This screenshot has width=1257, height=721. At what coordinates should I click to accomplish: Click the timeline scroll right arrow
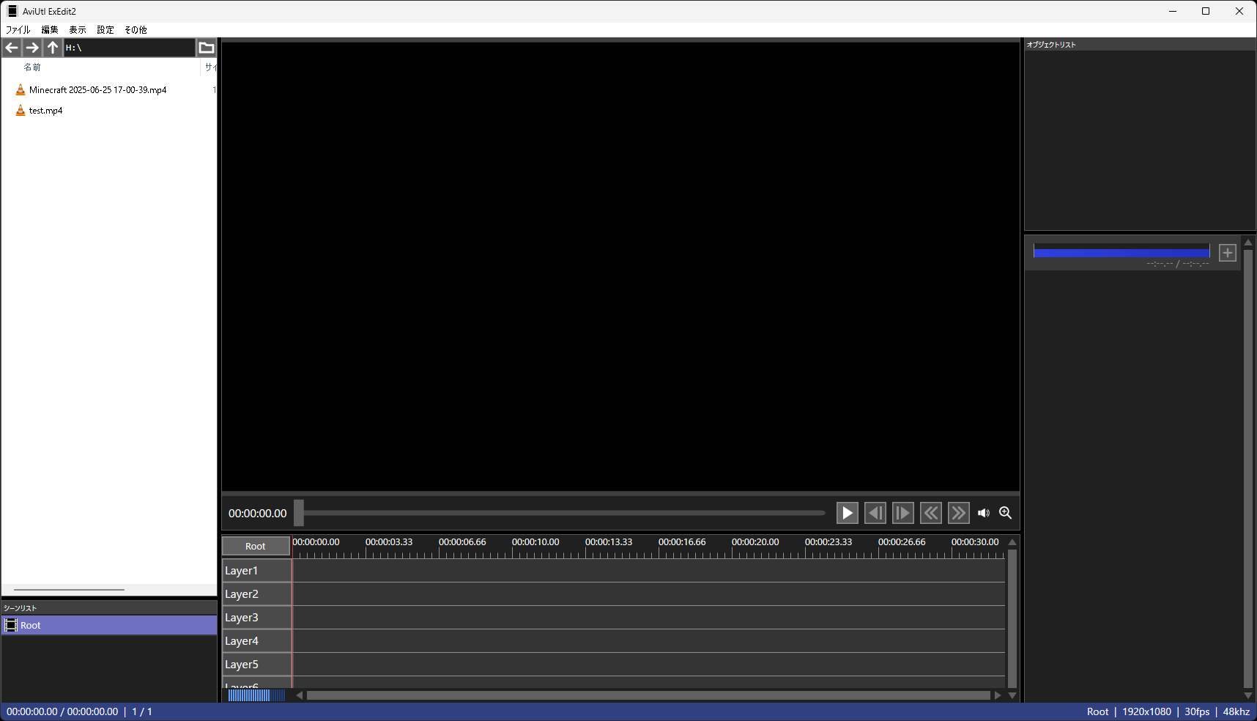pyautogui.click(x=998, y=695)
